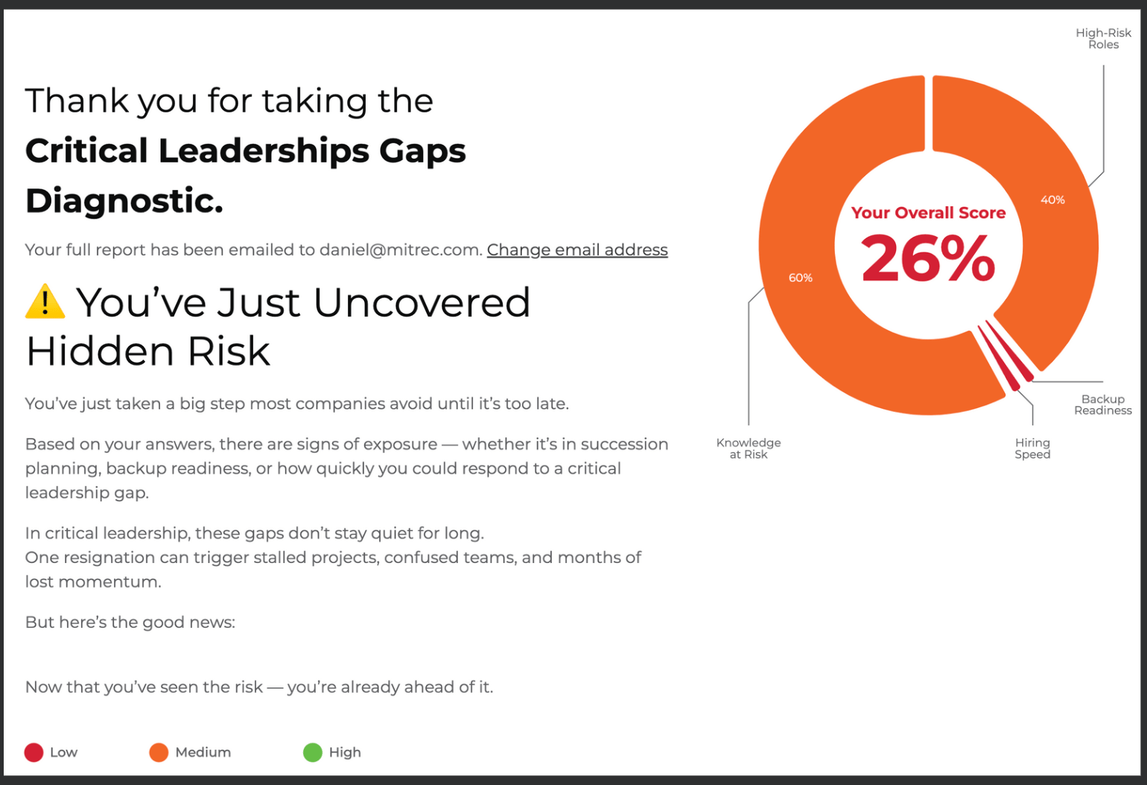
Task: Click the yellow warning triangle icon
Action: 45,302
